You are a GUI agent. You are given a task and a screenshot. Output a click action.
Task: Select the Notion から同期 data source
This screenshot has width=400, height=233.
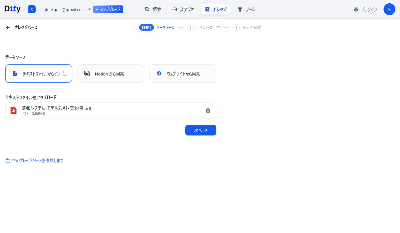[x=110, y=73]
